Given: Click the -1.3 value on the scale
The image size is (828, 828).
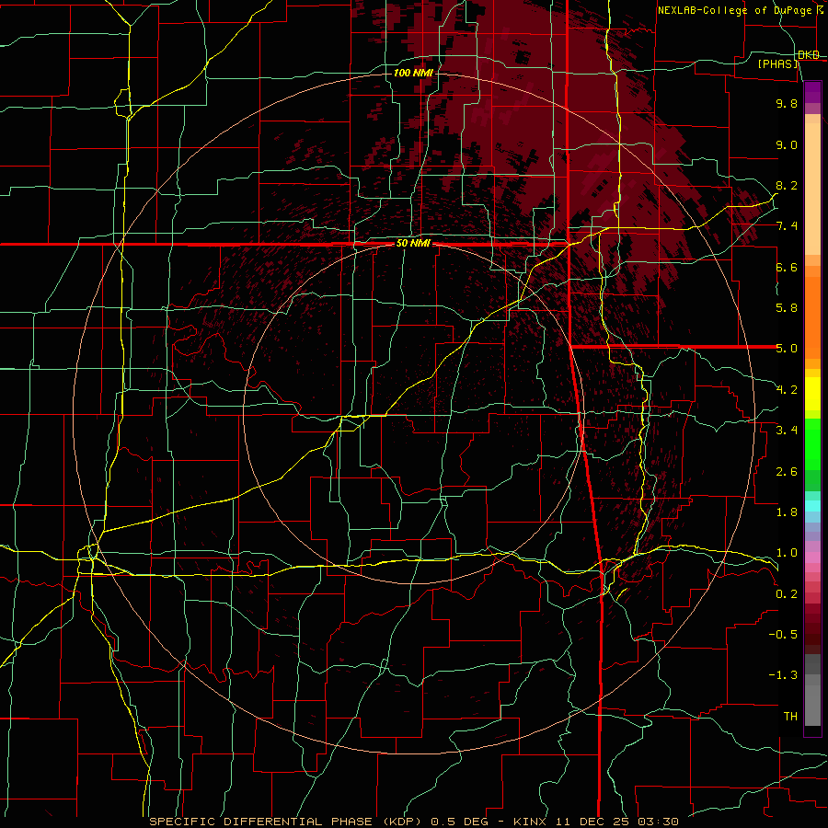Looking at the screenshot, I should pos(783,675).
